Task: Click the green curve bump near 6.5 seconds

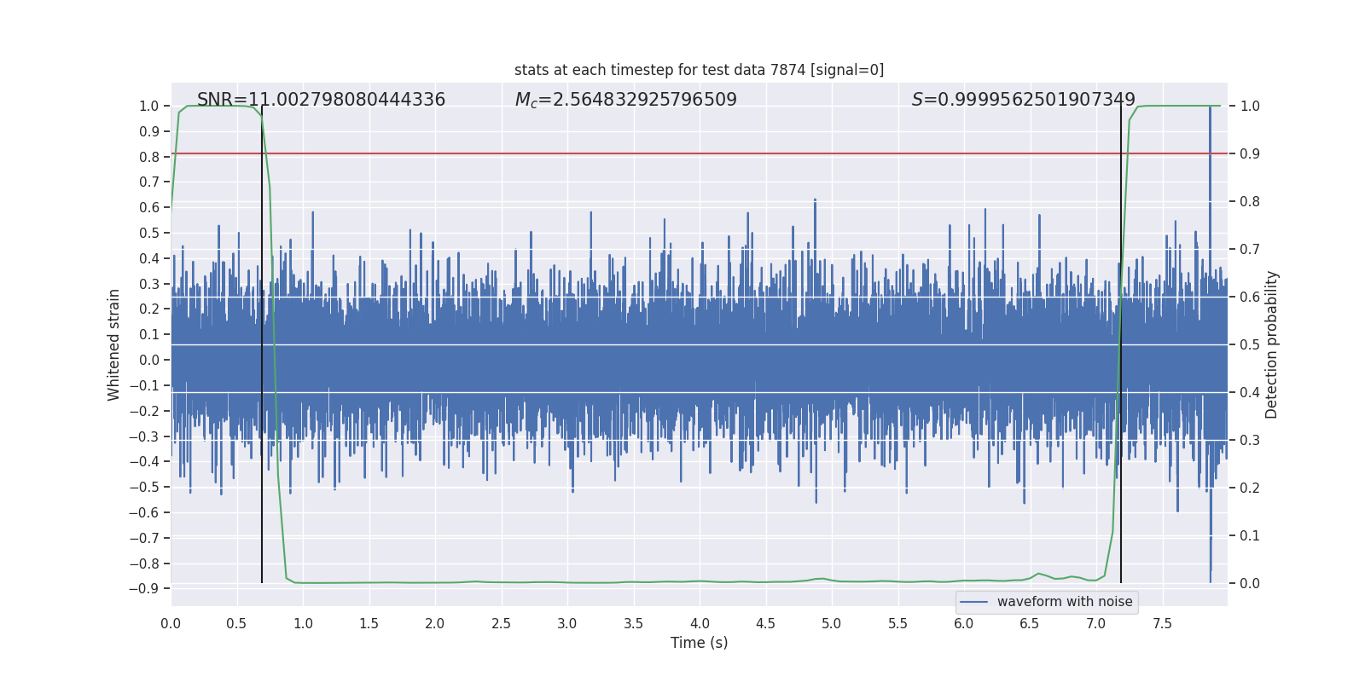Action: (1038, 574)
